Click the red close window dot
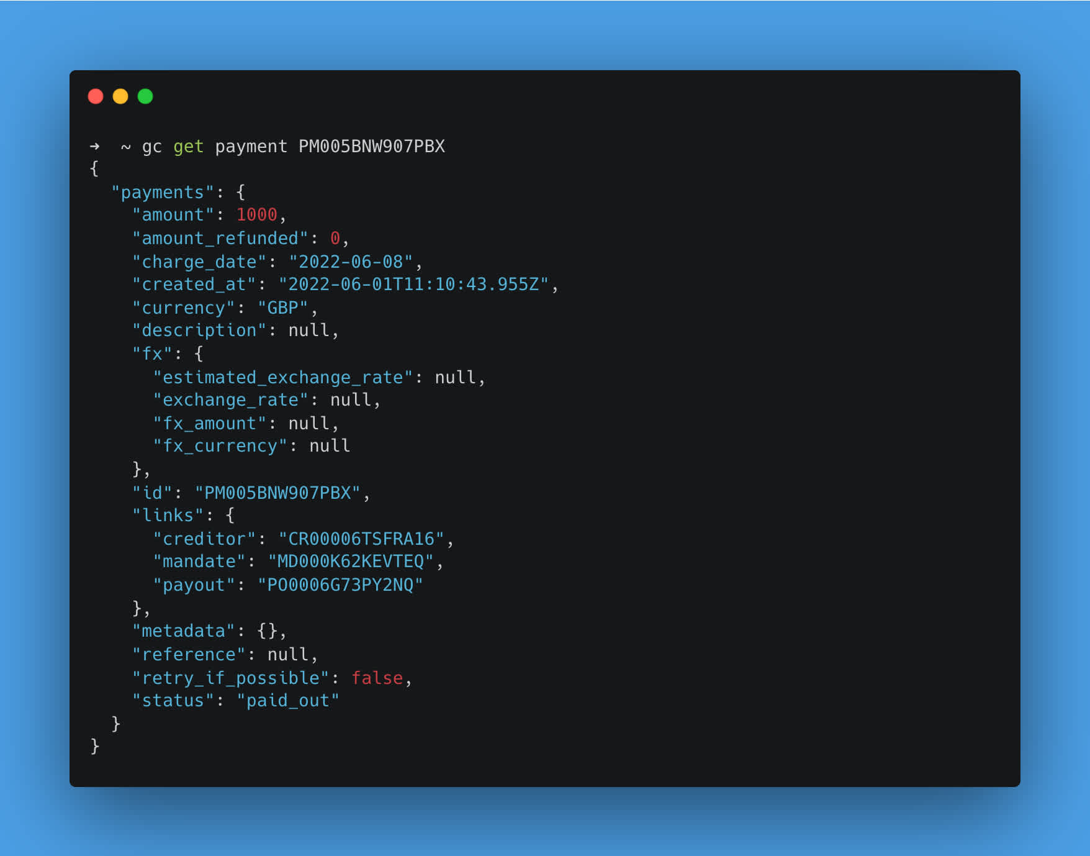This screenshot has height=856, width=1090. [96, 96]
